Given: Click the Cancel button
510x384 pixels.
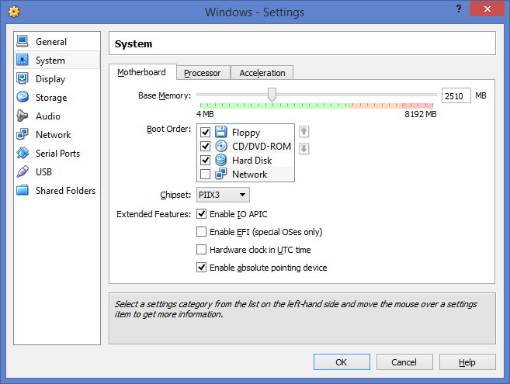Looking at the screenshot, I should 404,362.
